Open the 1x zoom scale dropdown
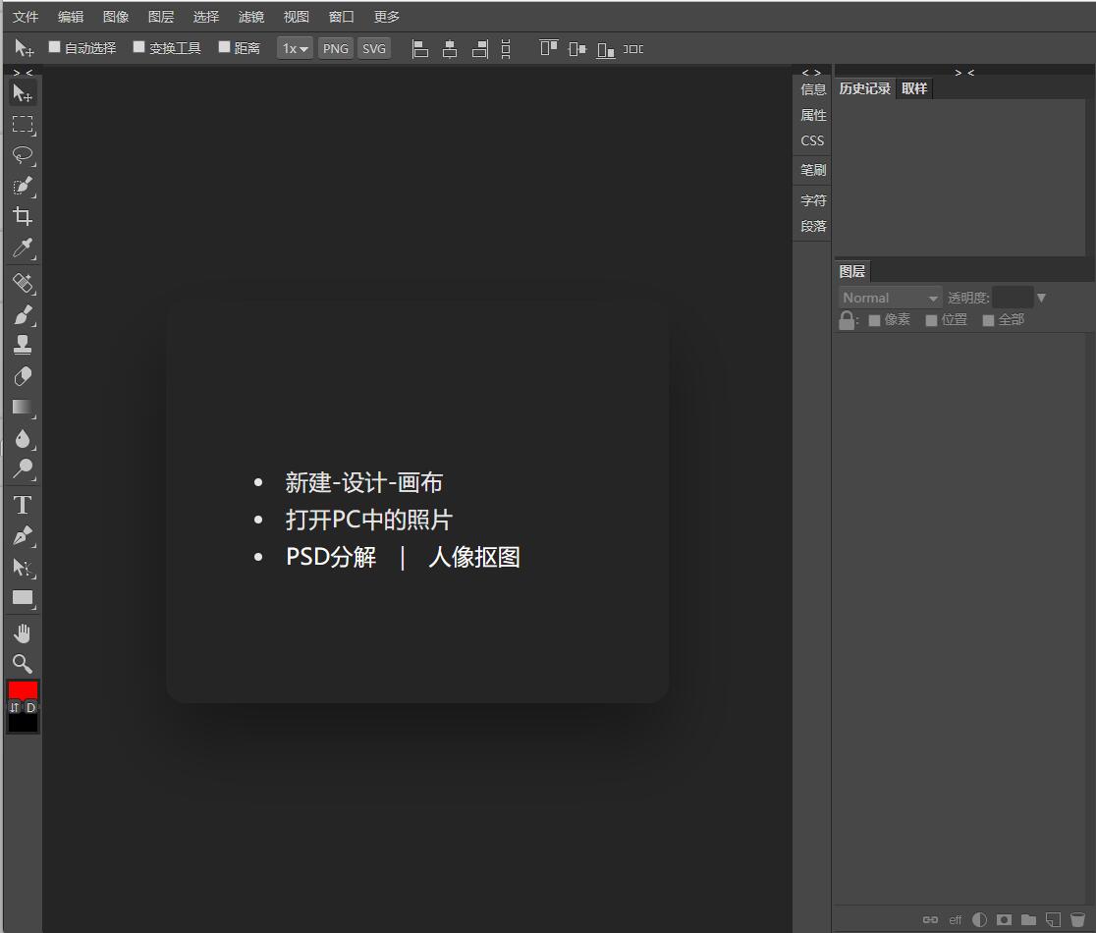Viewport: 1096px width, 933px height. pos(294,47)
